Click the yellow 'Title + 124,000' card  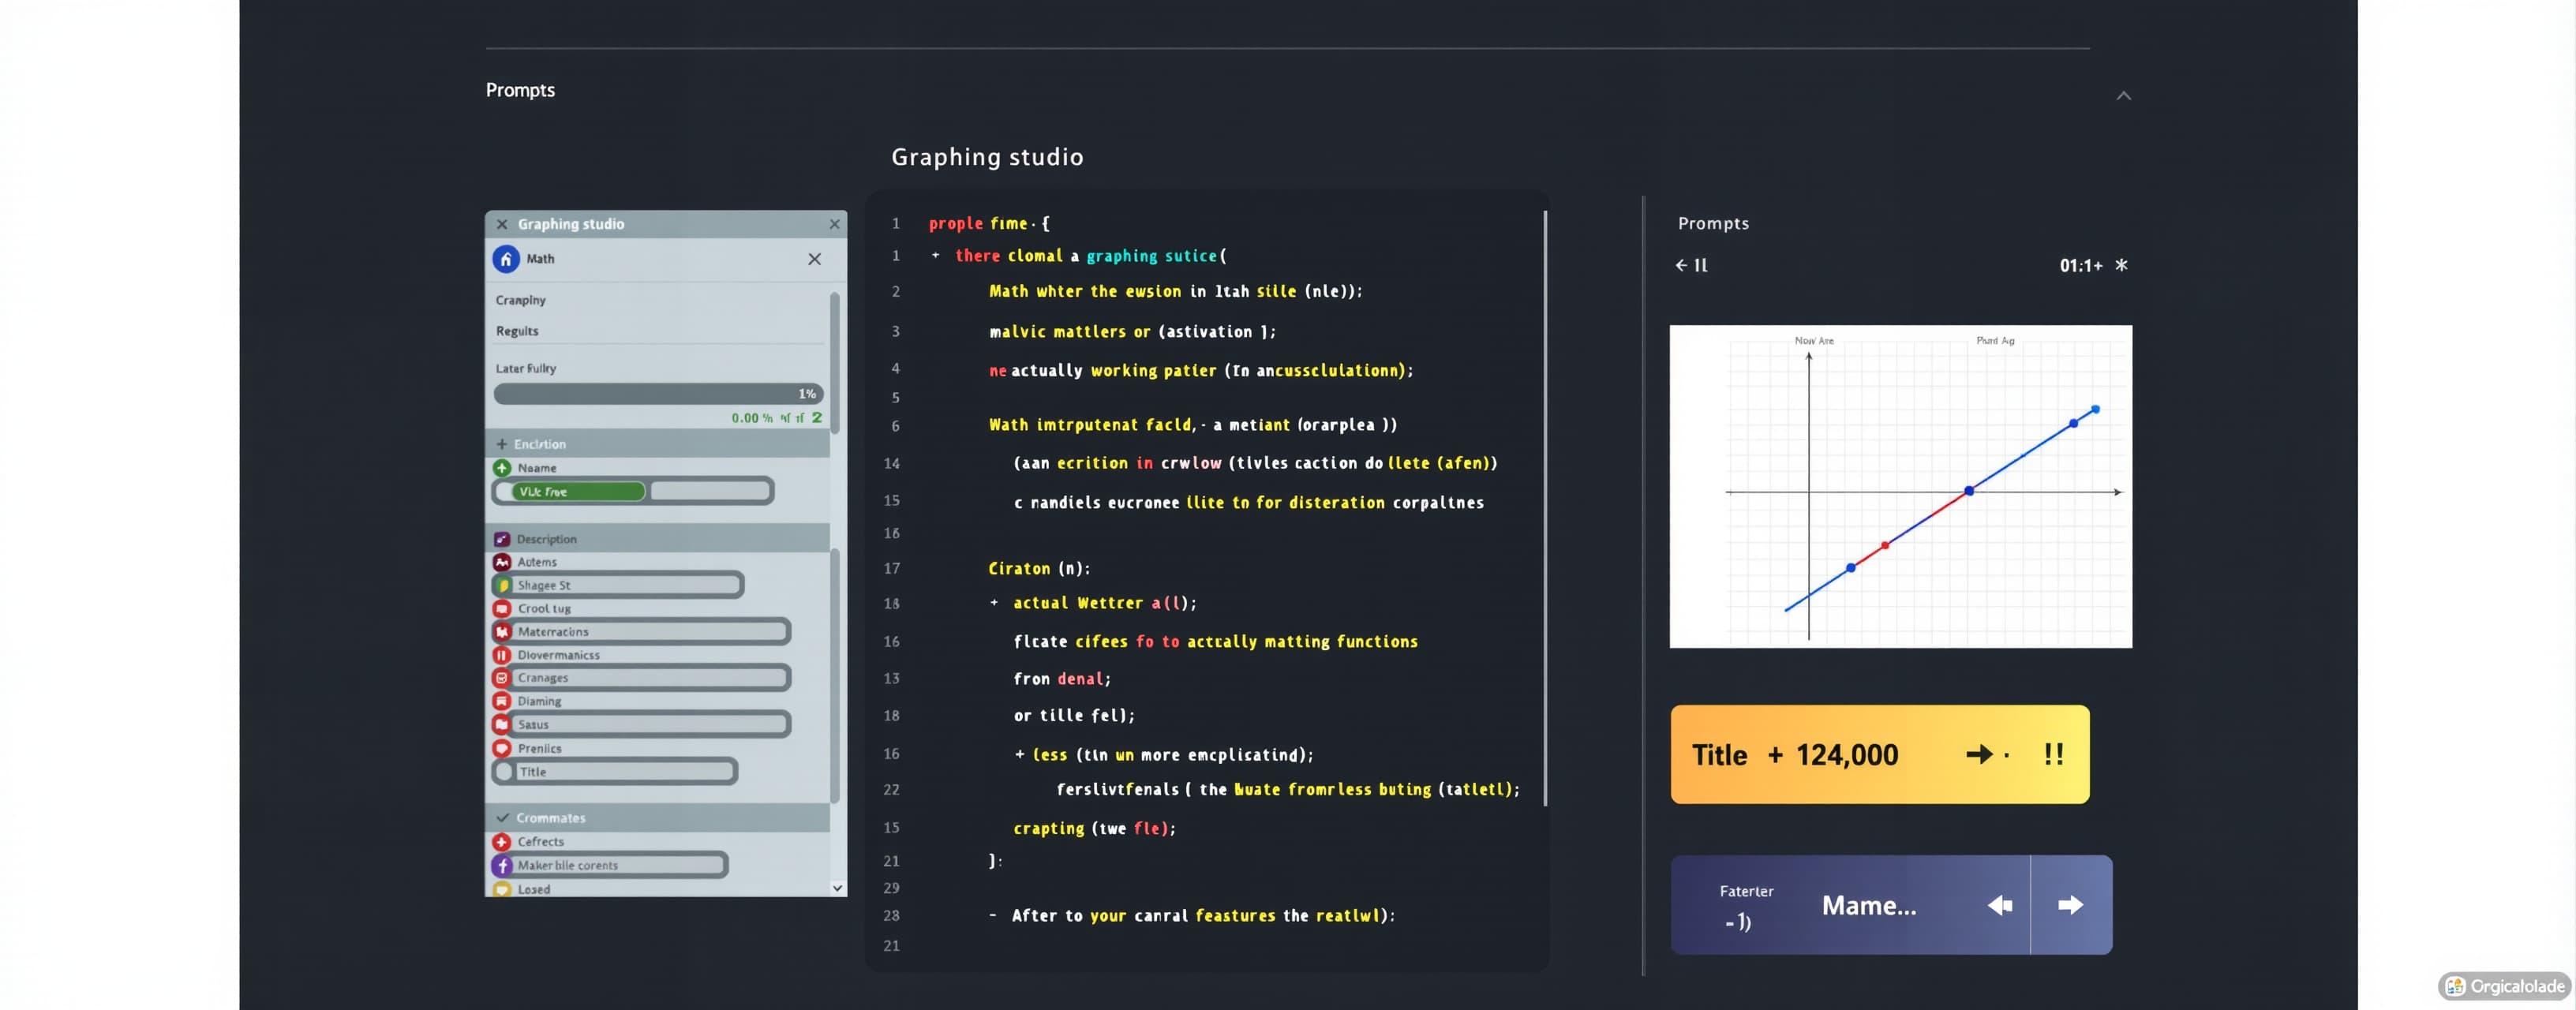1880,754
